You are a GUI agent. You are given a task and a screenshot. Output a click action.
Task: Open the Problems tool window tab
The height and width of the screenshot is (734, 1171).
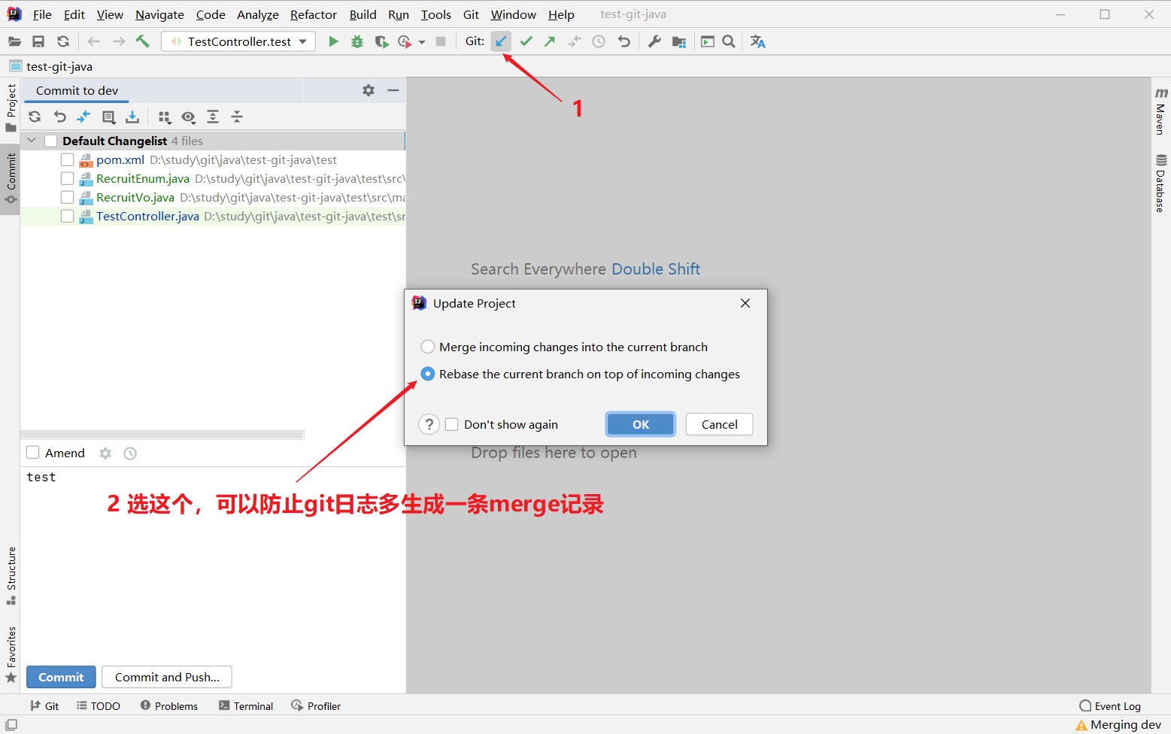[x=169, y=706]
